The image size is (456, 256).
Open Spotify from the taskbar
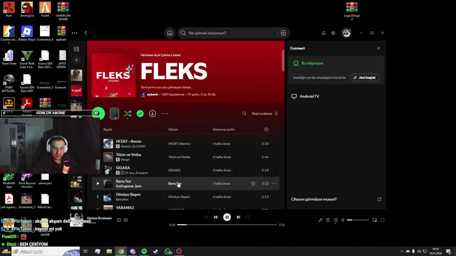point(144,251)
